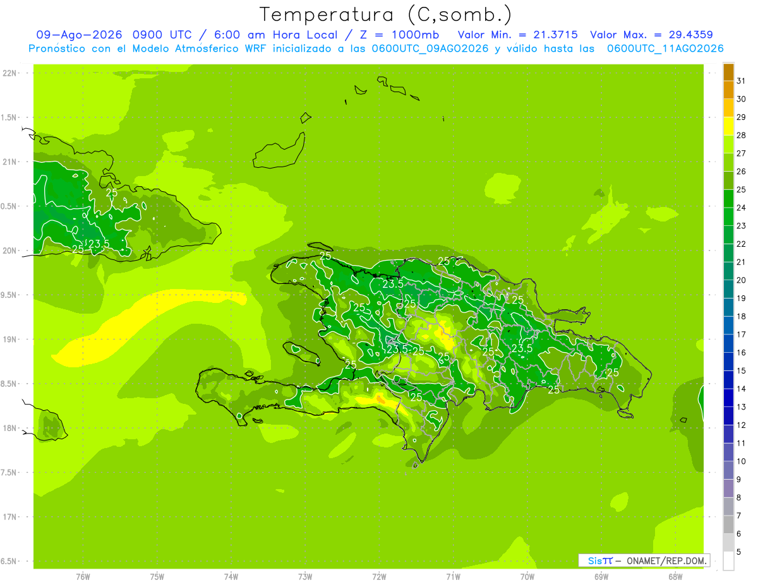The width and height of the screenshot is (758, 585).
Task: Click the "70W" longitude label
Action: click(527, 577)
